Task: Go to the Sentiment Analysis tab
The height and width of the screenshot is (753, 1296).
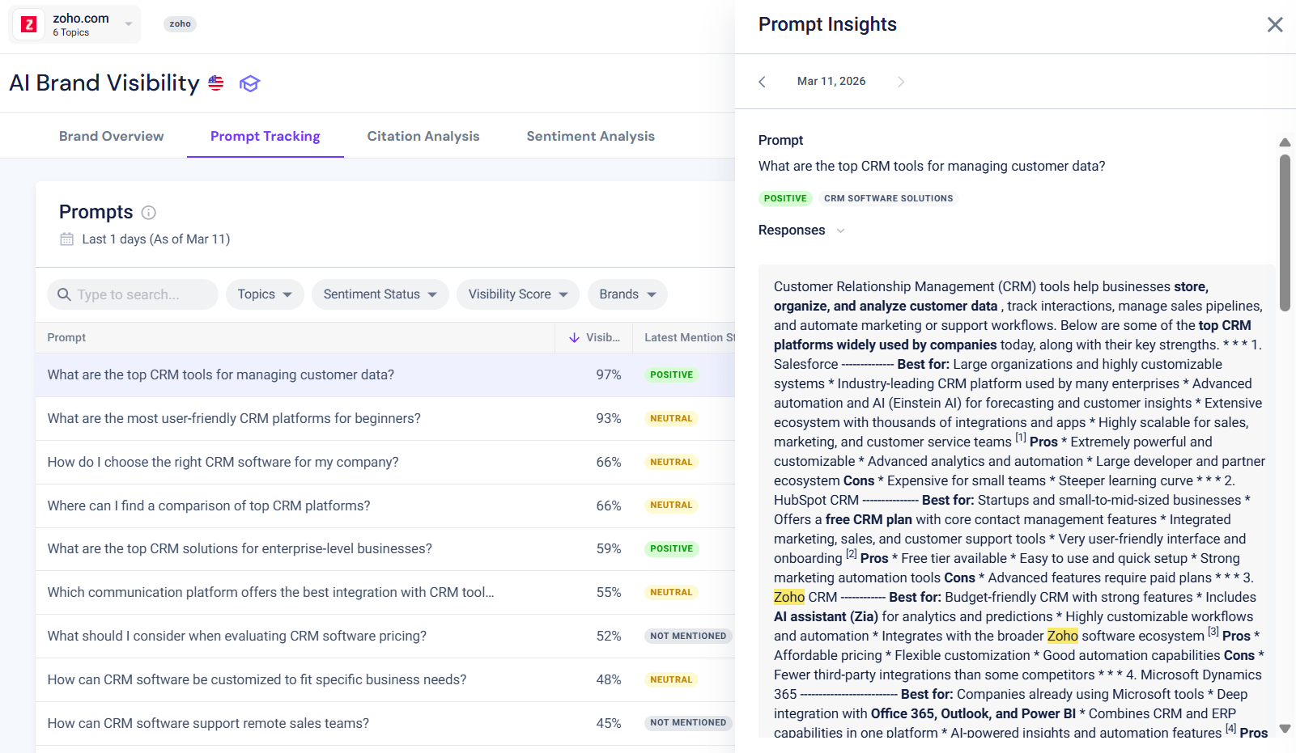Action: pos(591,136)
